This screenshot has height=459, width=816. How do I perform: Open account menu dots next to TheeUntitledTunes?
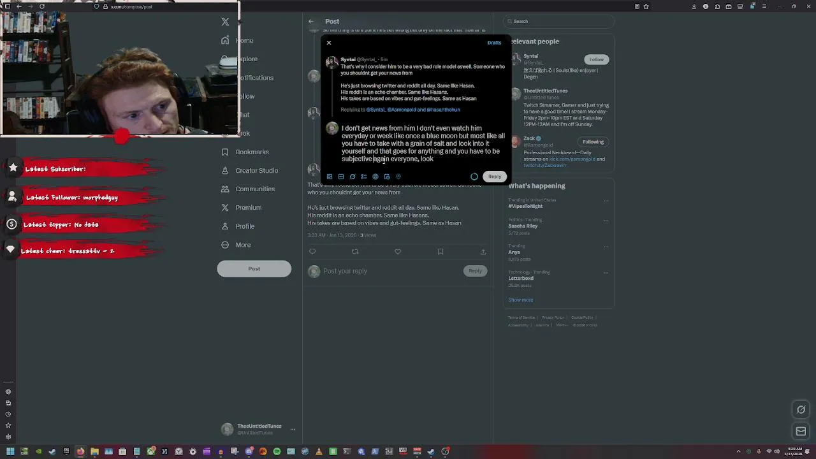click(x=293, y=429)
